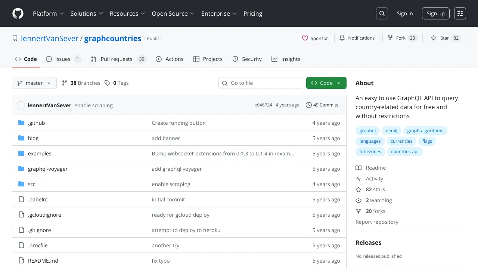Viewport: 478px width, 269px height.
Task: Open the lennertVanSever owner link
Action: coord(50,38)
